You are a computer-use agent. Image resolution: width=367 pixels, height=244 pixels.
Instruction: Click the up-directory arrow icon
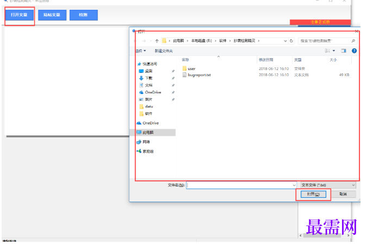coord(157,41)
